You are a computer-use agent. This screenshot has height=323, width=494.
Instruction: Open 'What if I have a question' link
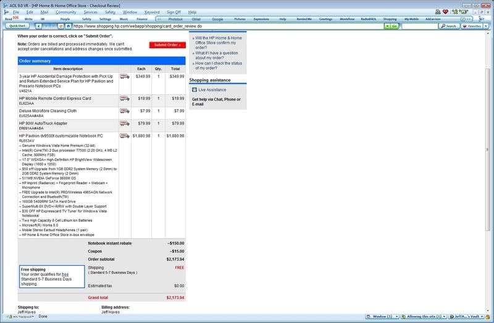[217, 55]
